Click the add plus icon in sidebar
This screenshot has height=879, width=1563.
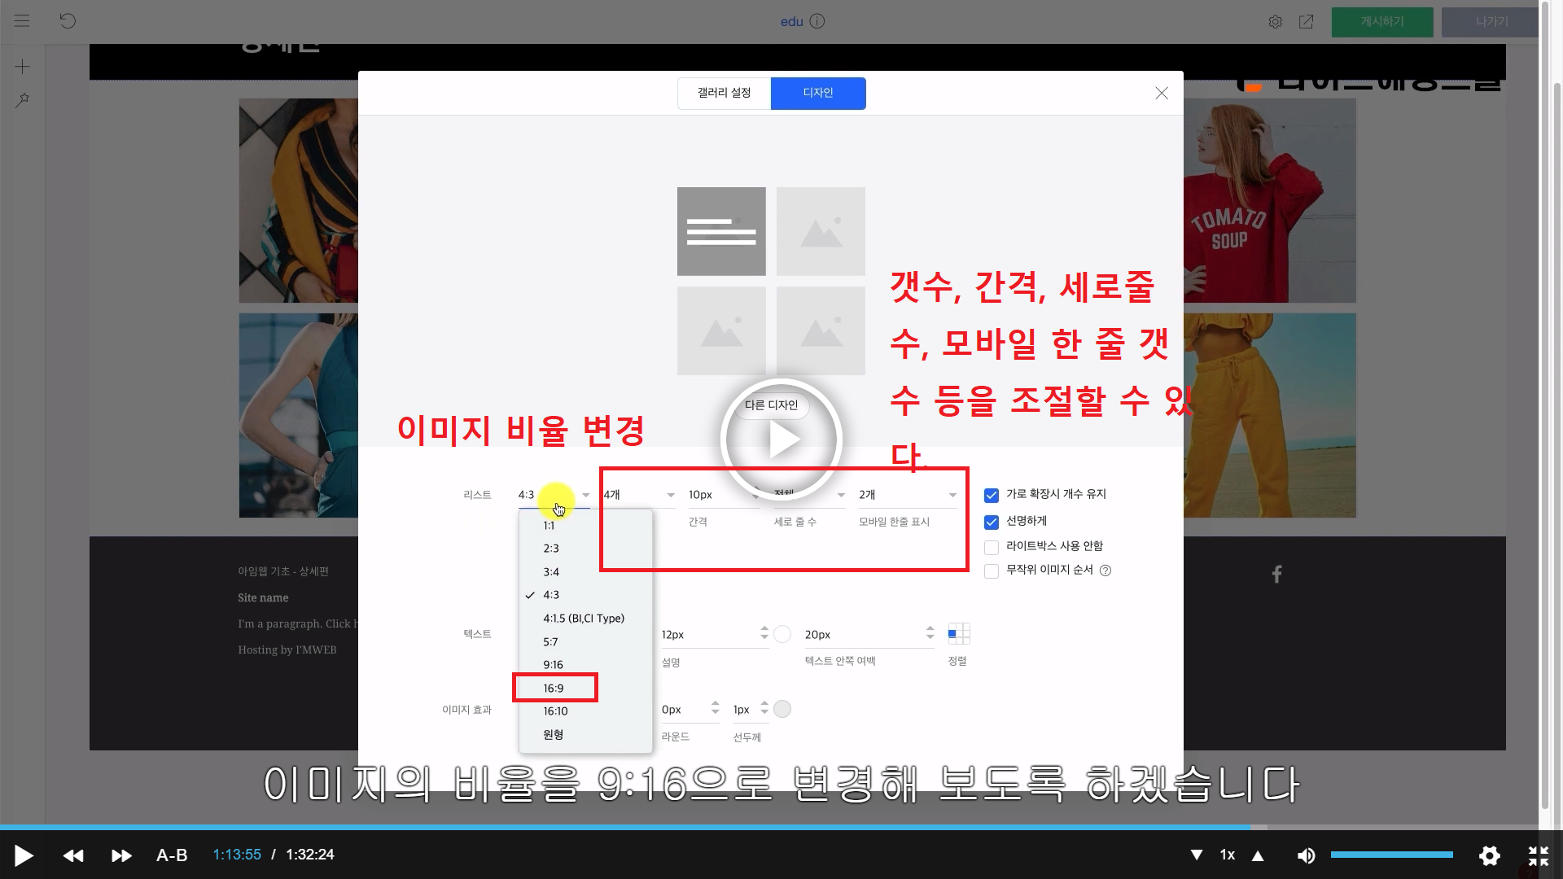tap(23, 67)
